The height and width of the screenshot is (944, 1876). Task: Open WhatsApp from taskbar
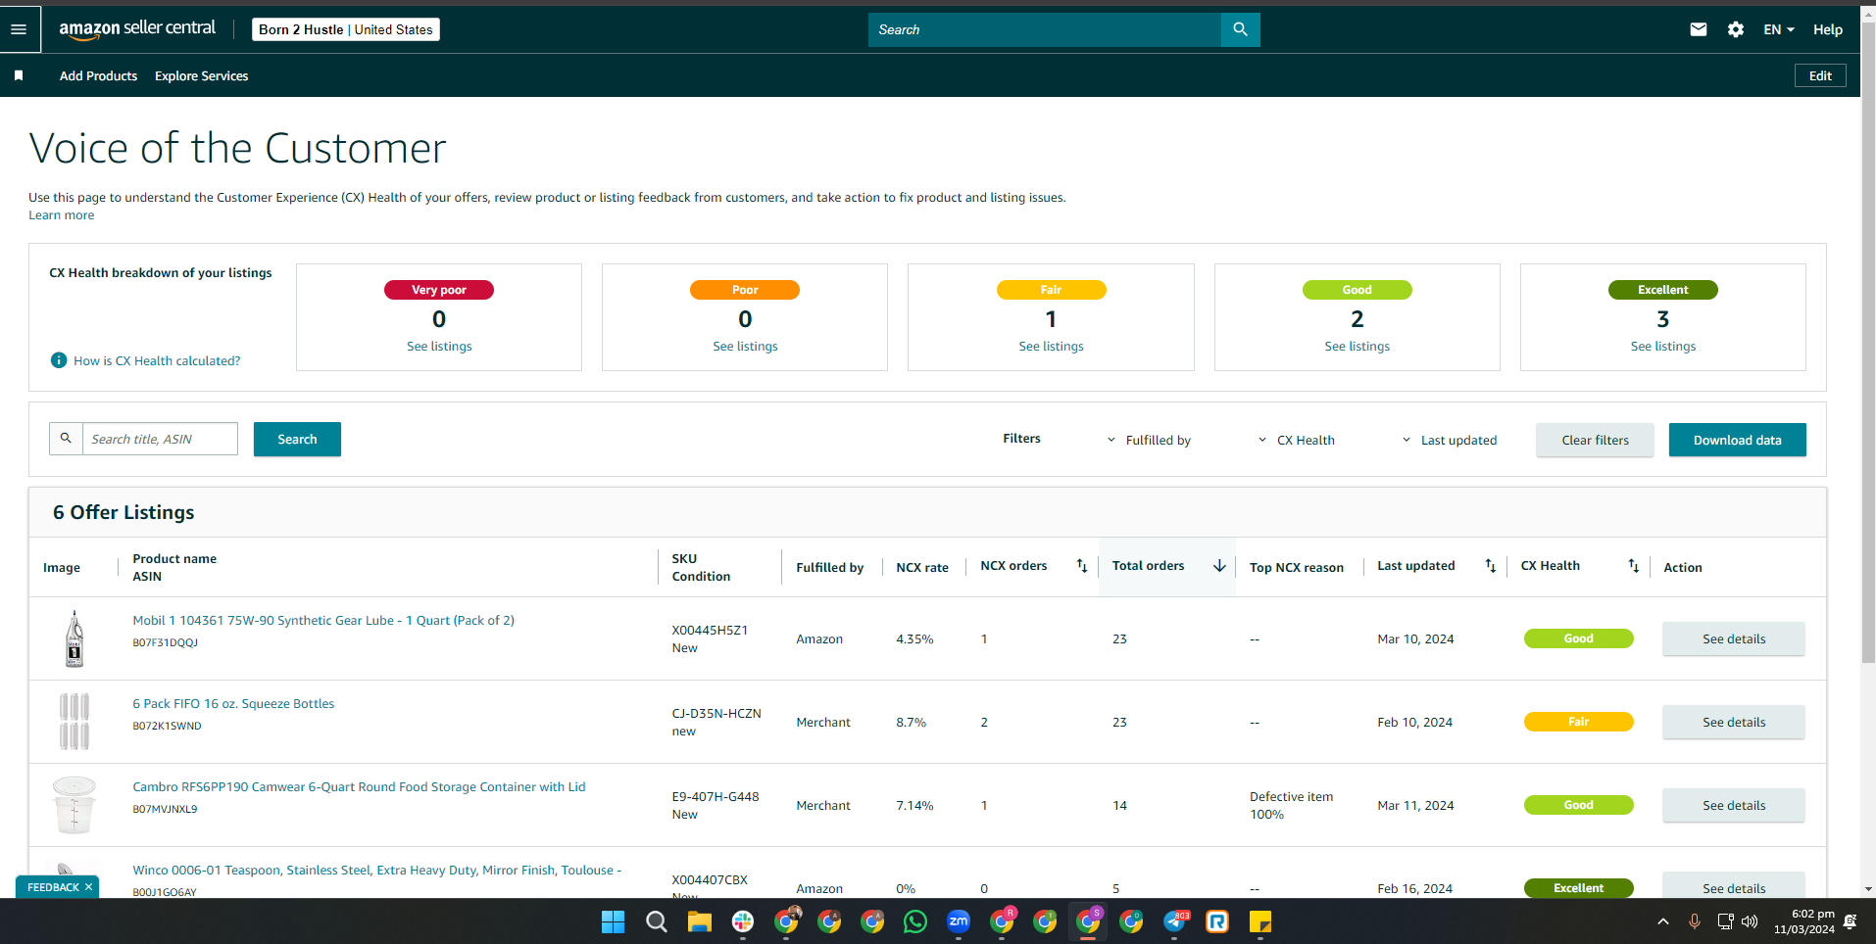point(915,921)
